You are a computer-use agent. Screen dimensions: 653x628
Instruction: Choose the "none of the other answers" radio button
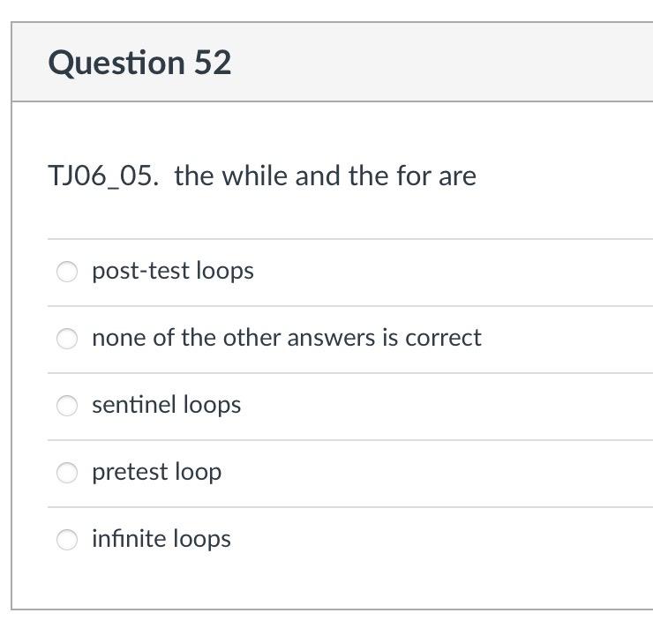click(68, 339)
